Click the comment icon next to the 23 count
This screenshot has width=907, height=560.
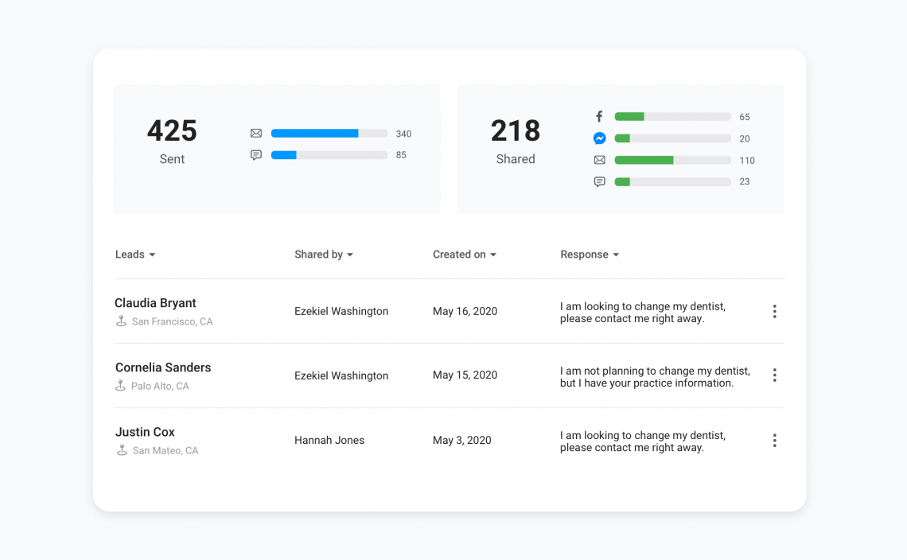click(599, 181)
